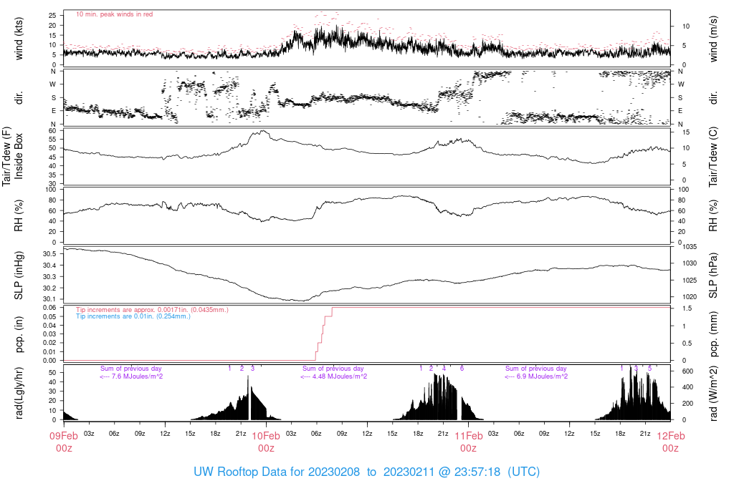Select the '25' wind knots tick value

[52, 16]
